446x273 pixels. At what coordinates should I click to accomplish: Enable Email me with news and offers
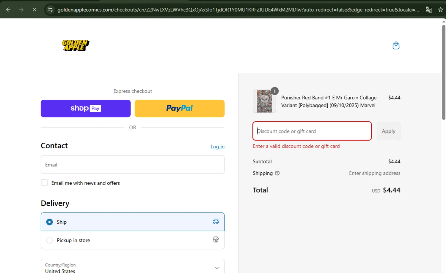coord(44,183)
